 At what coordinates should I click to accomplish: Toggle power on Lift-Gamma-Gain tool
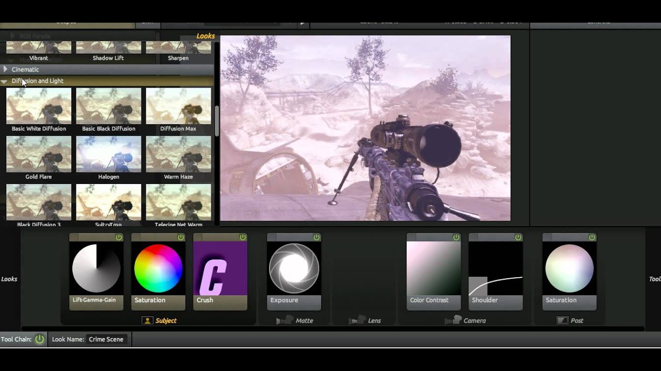click(119, 238)
